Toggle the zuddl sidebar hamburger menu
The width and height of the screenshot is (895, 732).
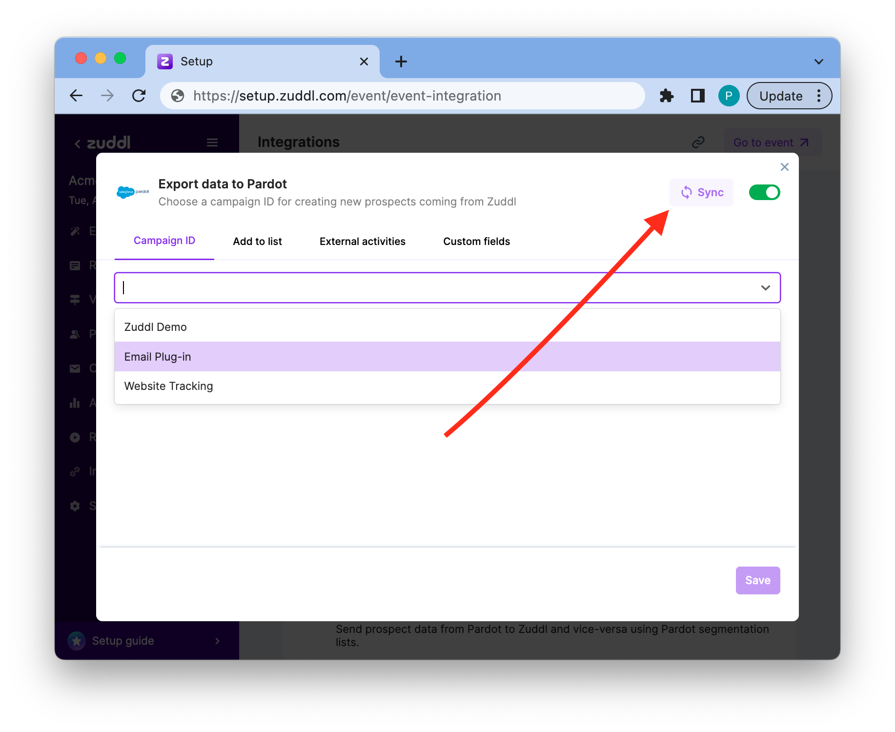point(212,142)
